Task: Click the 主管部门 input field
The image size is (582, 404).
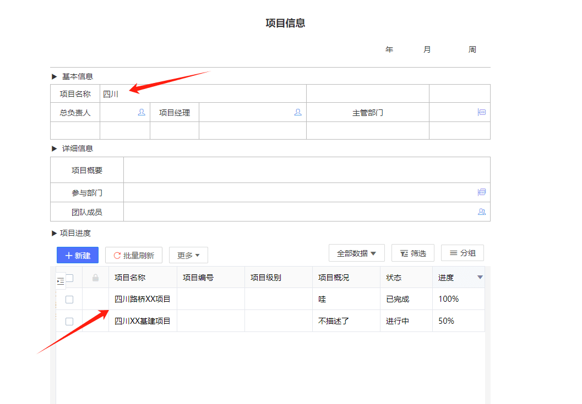Action: (x=460, y=112)
